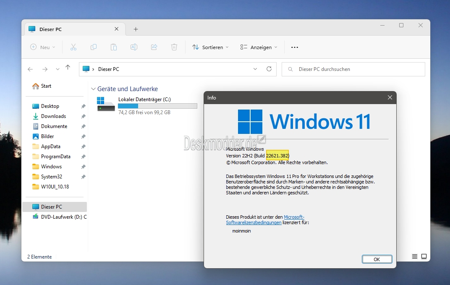The image size is (450, 285).
Task: Click the breadcrumb chevron before Dieser PC
Action: coord(93,69)
